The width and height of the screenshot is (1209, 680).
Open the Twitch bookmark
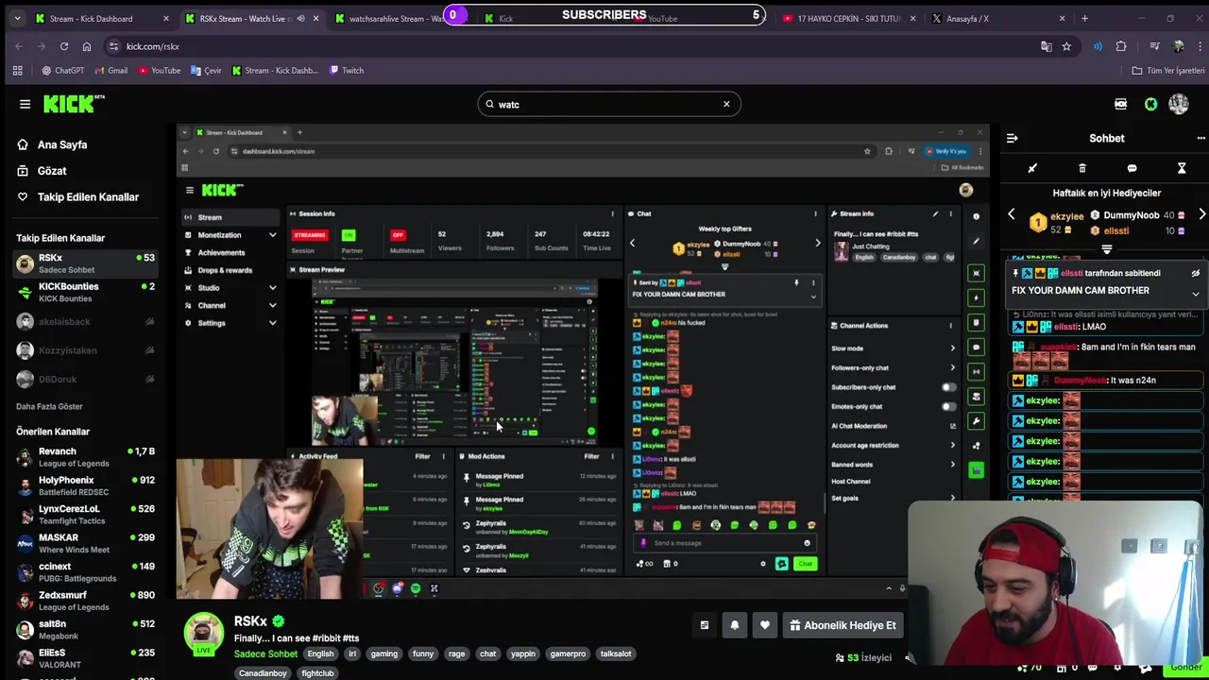pos(346,70)
